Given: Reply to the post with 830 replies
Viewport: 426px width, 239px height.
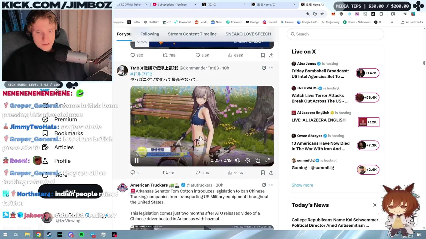Looking at the screenshot, I should coord(136,55).
